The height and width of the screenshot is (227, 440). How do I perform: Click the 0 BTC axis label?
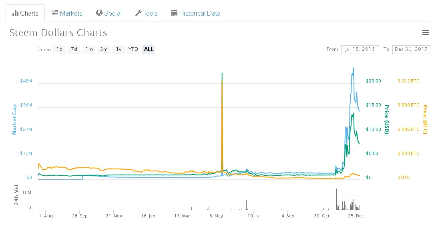tap(404, 177)
